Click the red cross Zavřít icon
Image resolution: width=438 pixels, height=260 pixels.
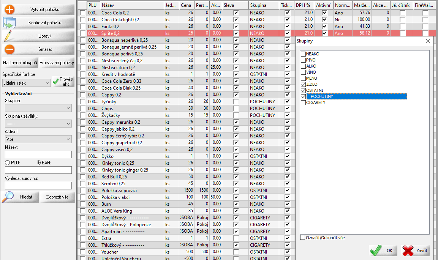click(x=408, y=251)
